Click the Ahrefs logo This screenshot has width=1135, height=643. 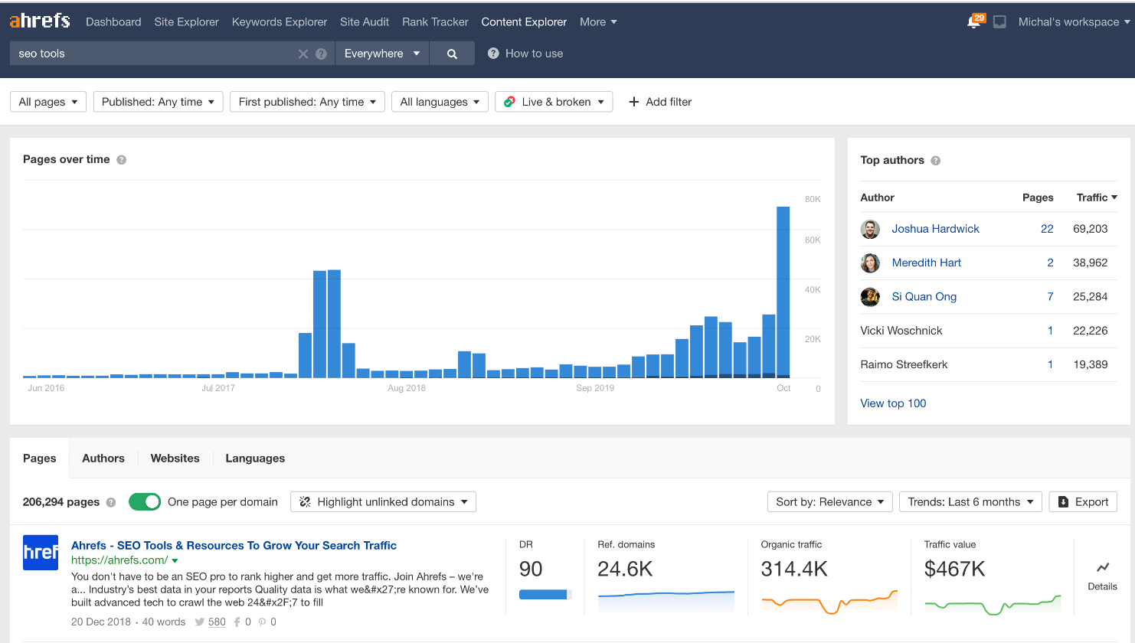(40, 21)
